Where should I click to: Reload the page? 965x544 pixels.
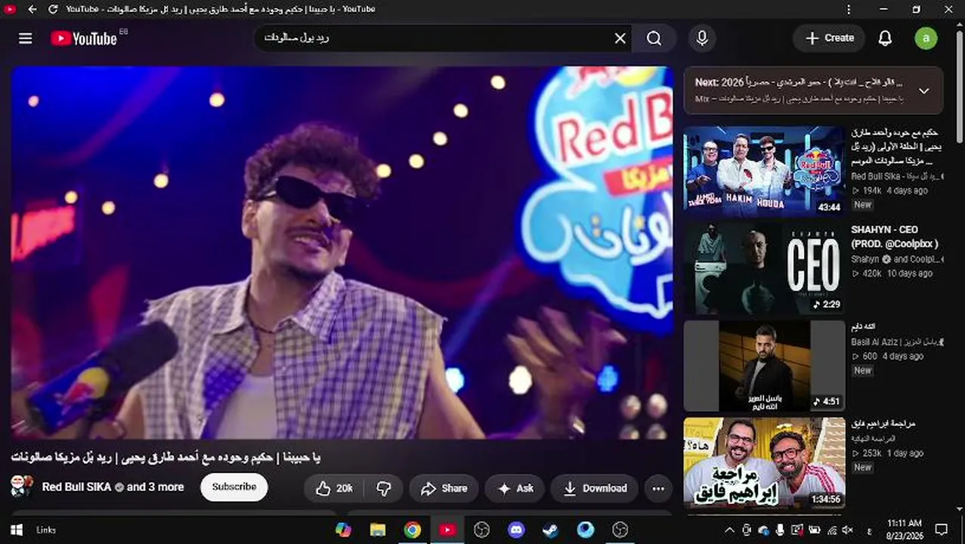click(x=53, y=9)
